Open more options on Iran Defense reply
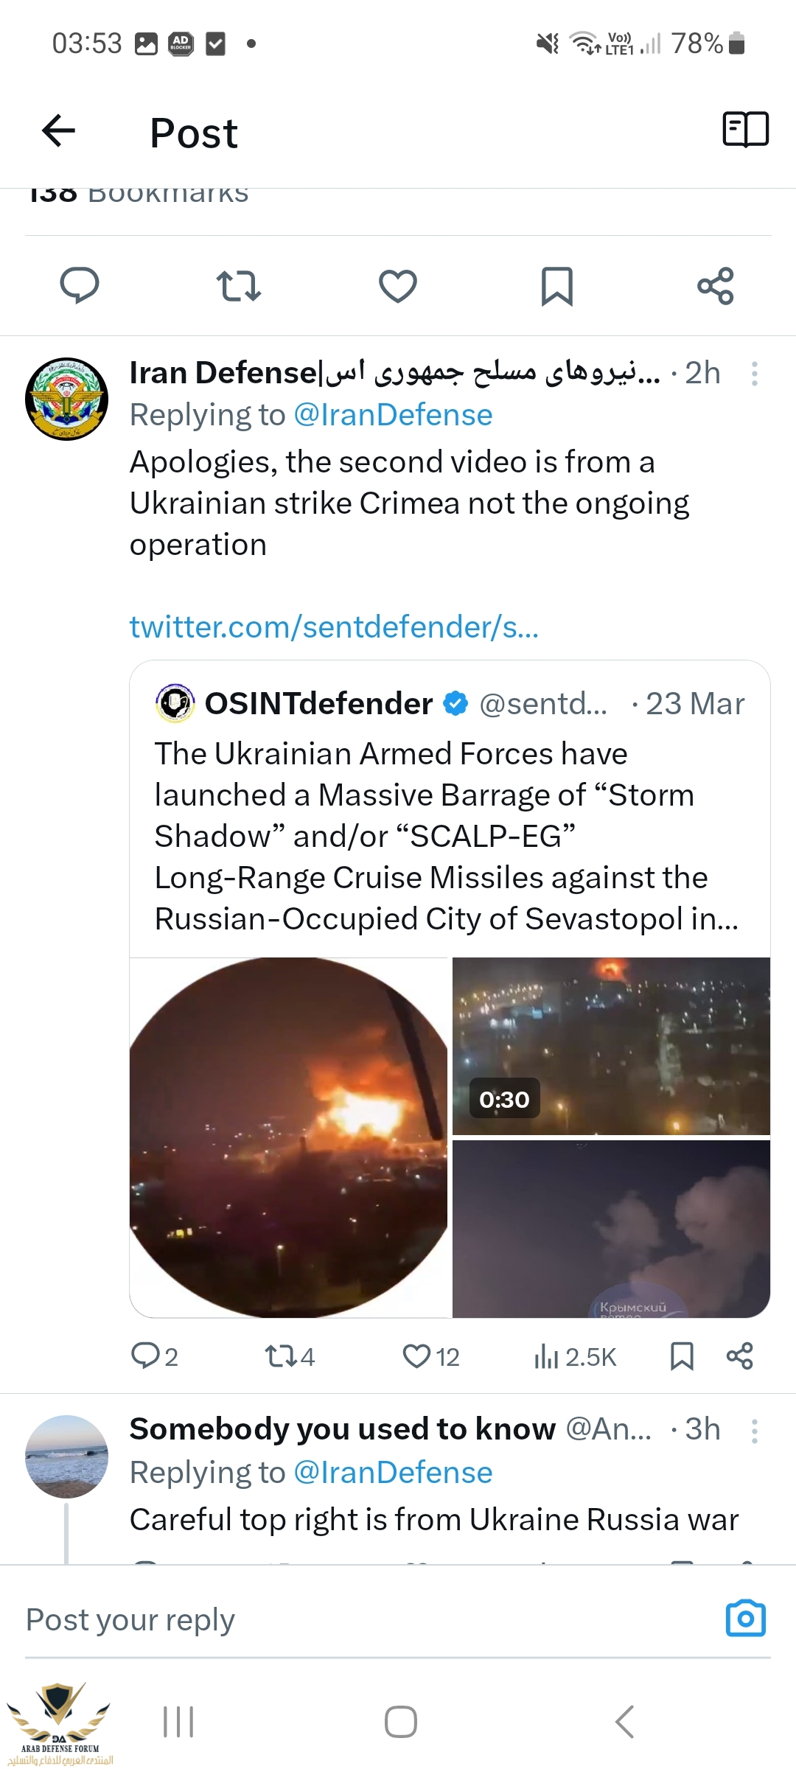 [755, 374]
